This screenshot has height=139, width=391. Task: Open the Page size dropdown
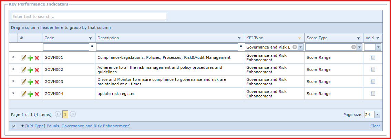point(377,115)
